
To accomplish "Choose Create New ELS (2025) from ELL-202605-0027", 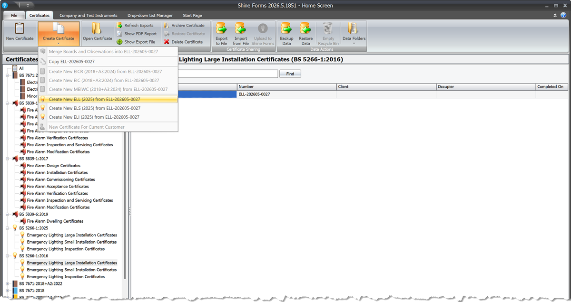I will click(108, 108).
